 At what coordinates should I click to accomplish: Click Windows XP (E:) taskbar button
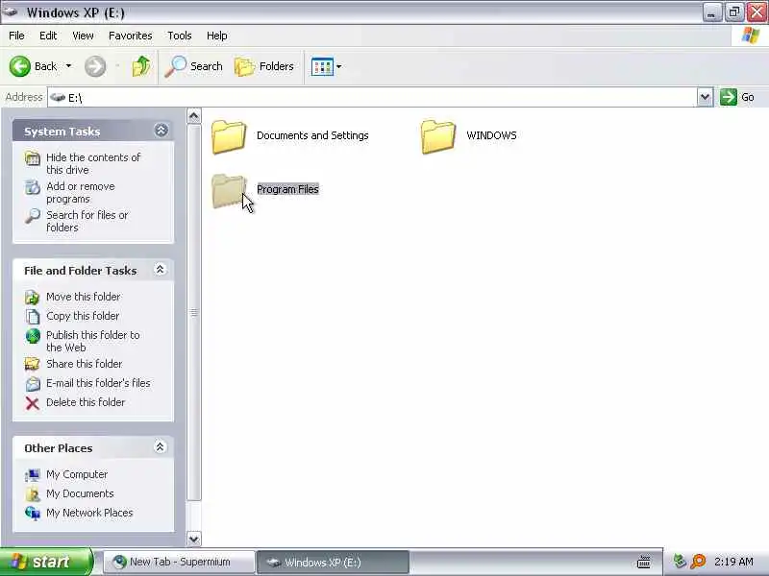(332, 562)
